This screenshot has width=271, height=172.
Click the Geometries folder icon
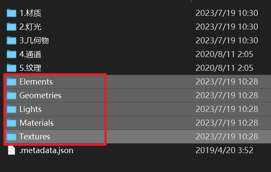tap(11, 96)
